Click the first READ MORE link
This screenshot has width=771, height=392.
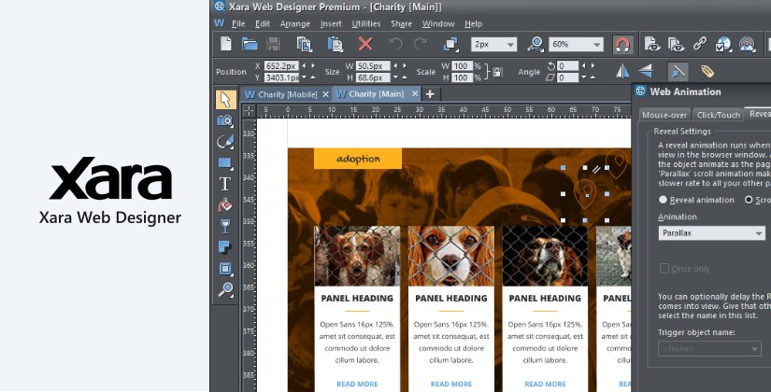[357, 384]
